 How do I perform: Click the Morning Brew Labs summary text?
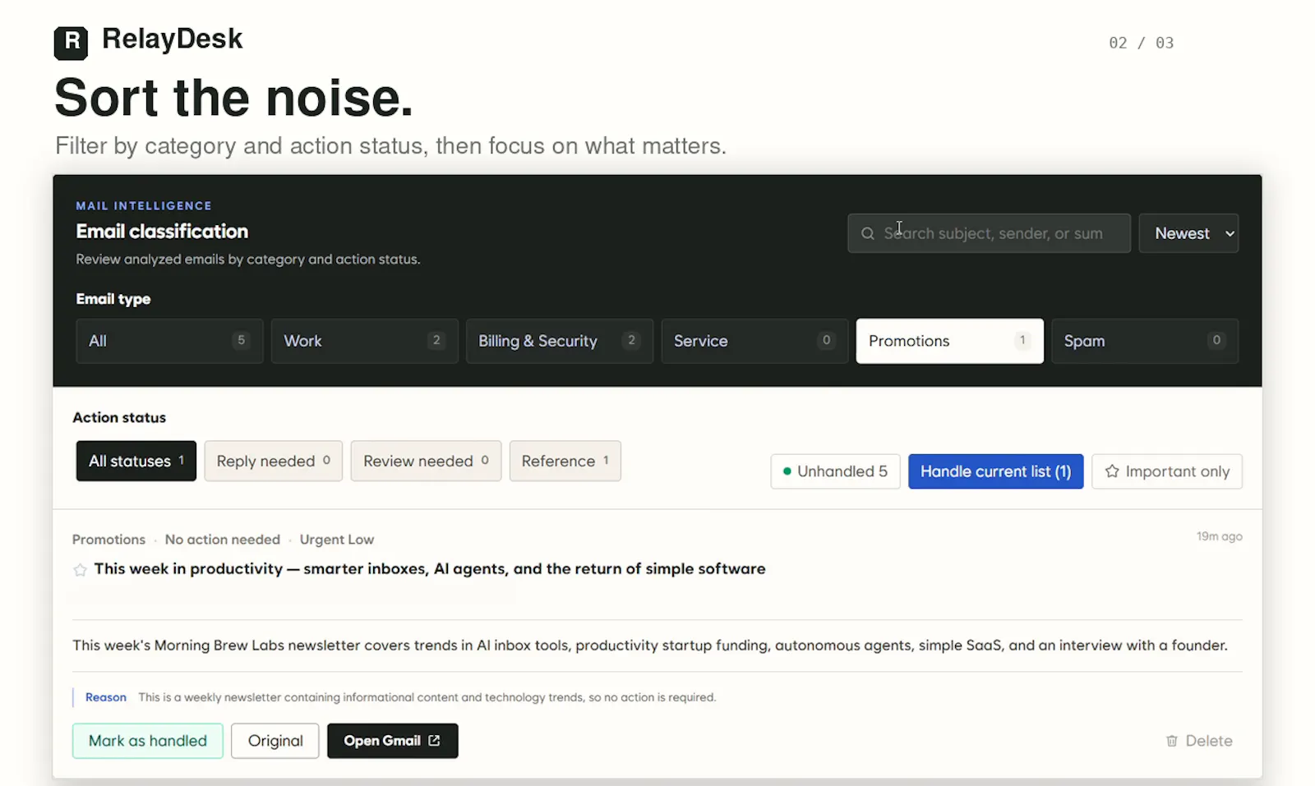650,646
